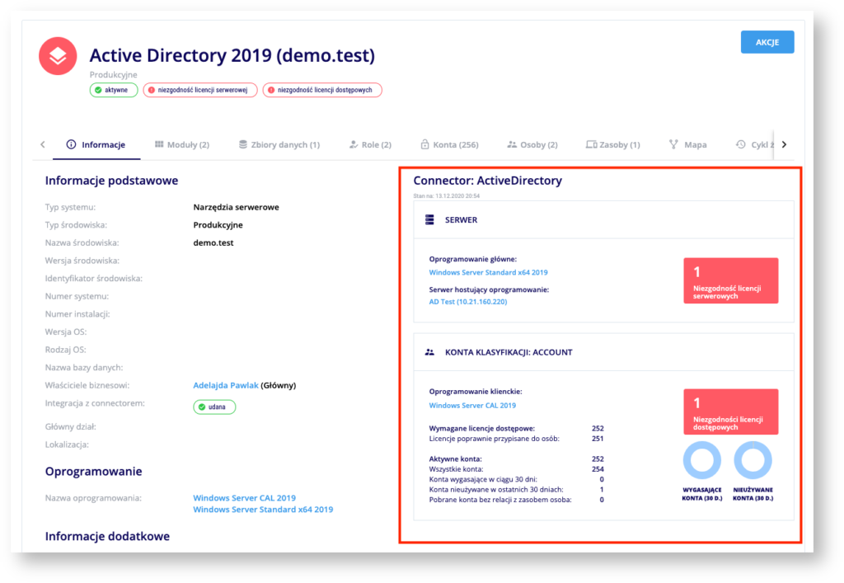The width and height of the screenshot is (844, 583).
Task: Click the 'Wszystkie konta' value 254
Action: click(598, 469)
